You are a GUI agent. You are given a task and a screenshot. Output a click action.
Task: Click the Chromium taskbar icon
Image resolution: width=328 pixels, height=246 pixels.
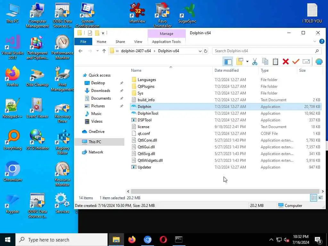[x=147, y=240]
